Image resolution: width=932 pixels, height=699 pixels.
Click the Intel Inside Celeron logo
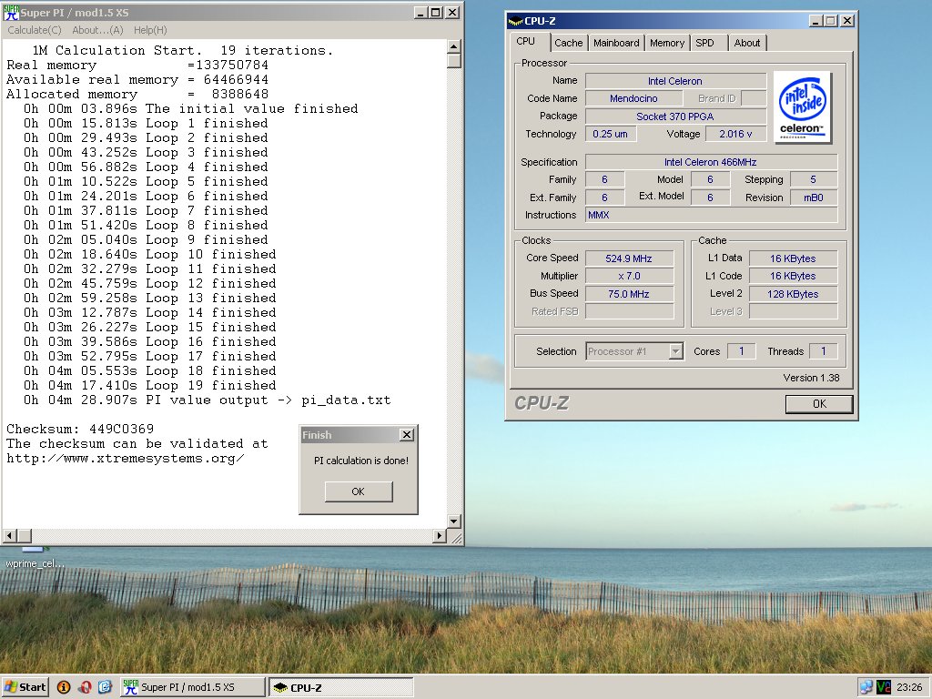click(x=803, y=107)
